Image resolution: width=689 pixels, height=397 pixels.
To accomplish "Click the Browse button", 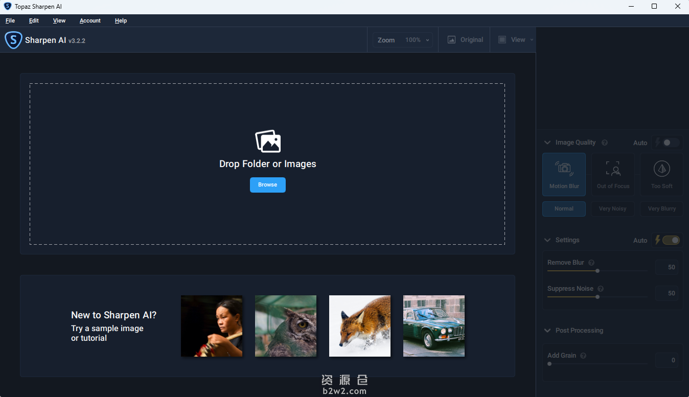I will click(x=267, y=185).
